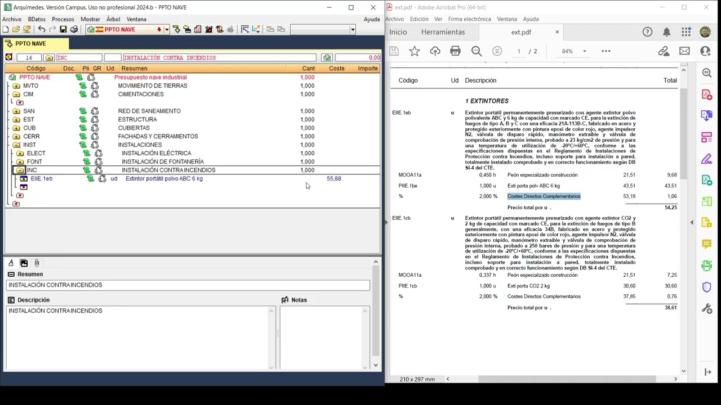Collapse Acrobat right tools pane arrow
This screenshot has width=721, height=405.
click(x=692, y=222)
